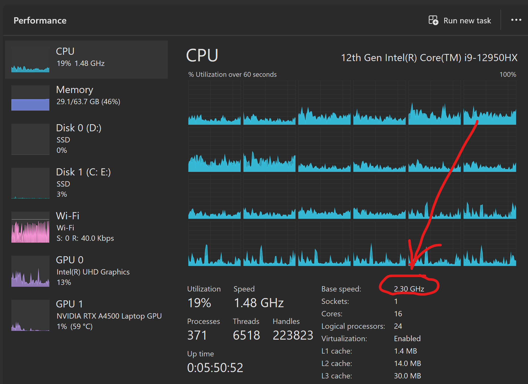Image resolution: width=528 pixels, height=384 pixels.
Task: Click the pink Wi-Fi throughput mini graph
Action: tap(30, 227)
